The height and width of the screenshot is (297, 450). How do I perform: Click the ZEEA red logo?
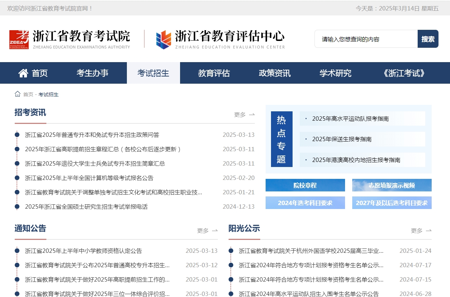pyautogui.click(x=18, y=39)
